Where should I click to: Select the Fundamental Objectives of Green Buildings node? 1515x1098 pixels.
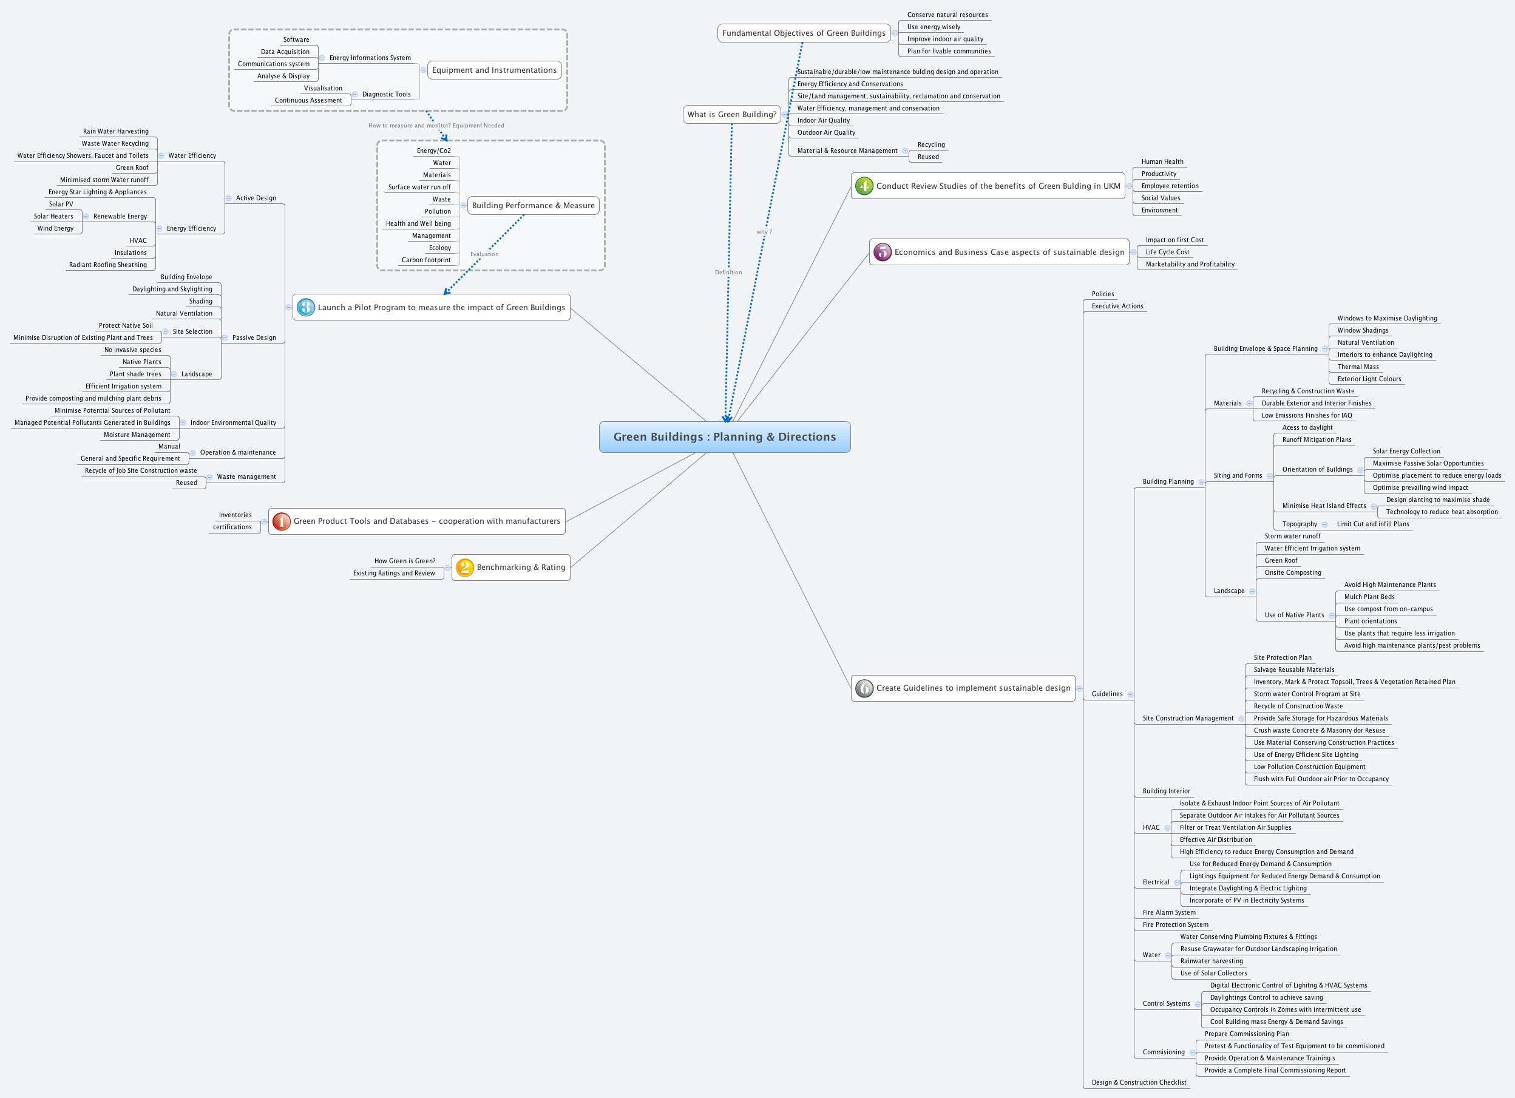coord(804,33)
